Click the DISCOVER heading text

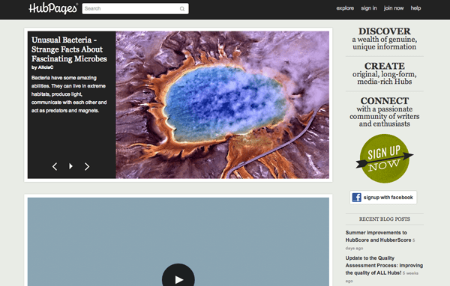tap(385, 31)
